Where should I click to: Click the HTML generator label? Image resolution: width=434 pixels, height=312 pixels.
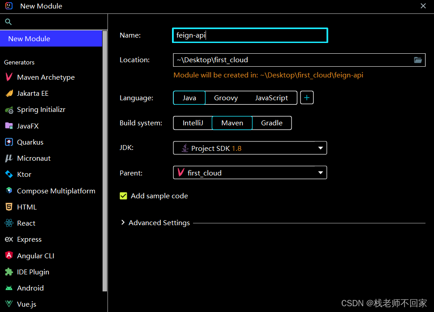pos(27,207)
